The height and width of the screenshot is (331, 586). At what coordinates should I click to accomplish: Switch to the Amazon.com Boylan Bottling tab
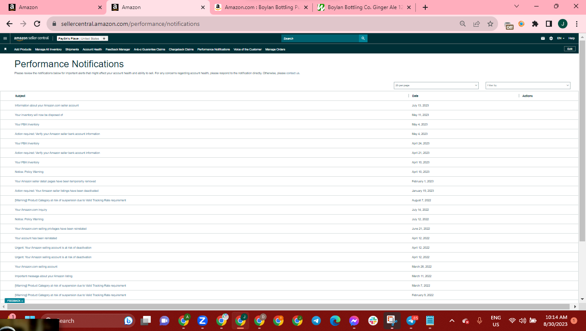coord(261,7)
